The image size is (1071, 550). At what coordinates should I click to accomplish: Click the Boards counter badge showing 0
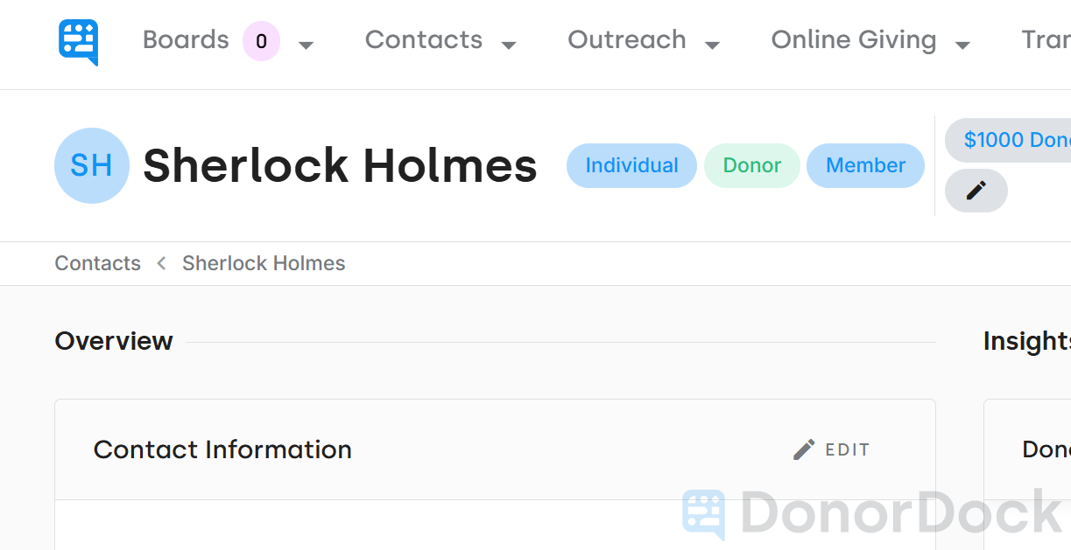coord(261,41)
